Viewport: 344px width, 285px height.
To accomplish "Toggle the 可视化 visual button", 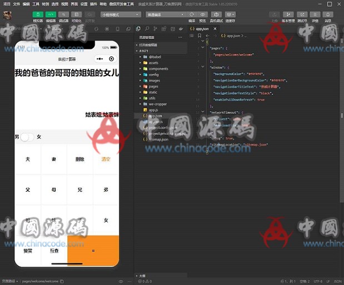I will point(77,14).
